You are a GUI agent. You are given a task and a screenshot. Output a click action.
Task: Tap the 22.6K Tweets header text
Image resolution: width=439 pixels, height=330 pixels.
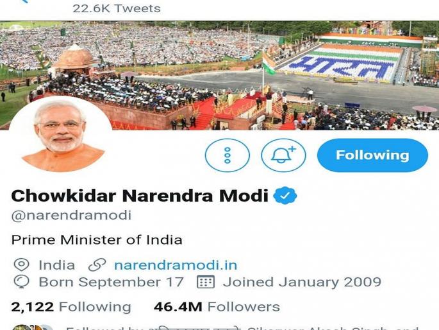tap(117, 8)
